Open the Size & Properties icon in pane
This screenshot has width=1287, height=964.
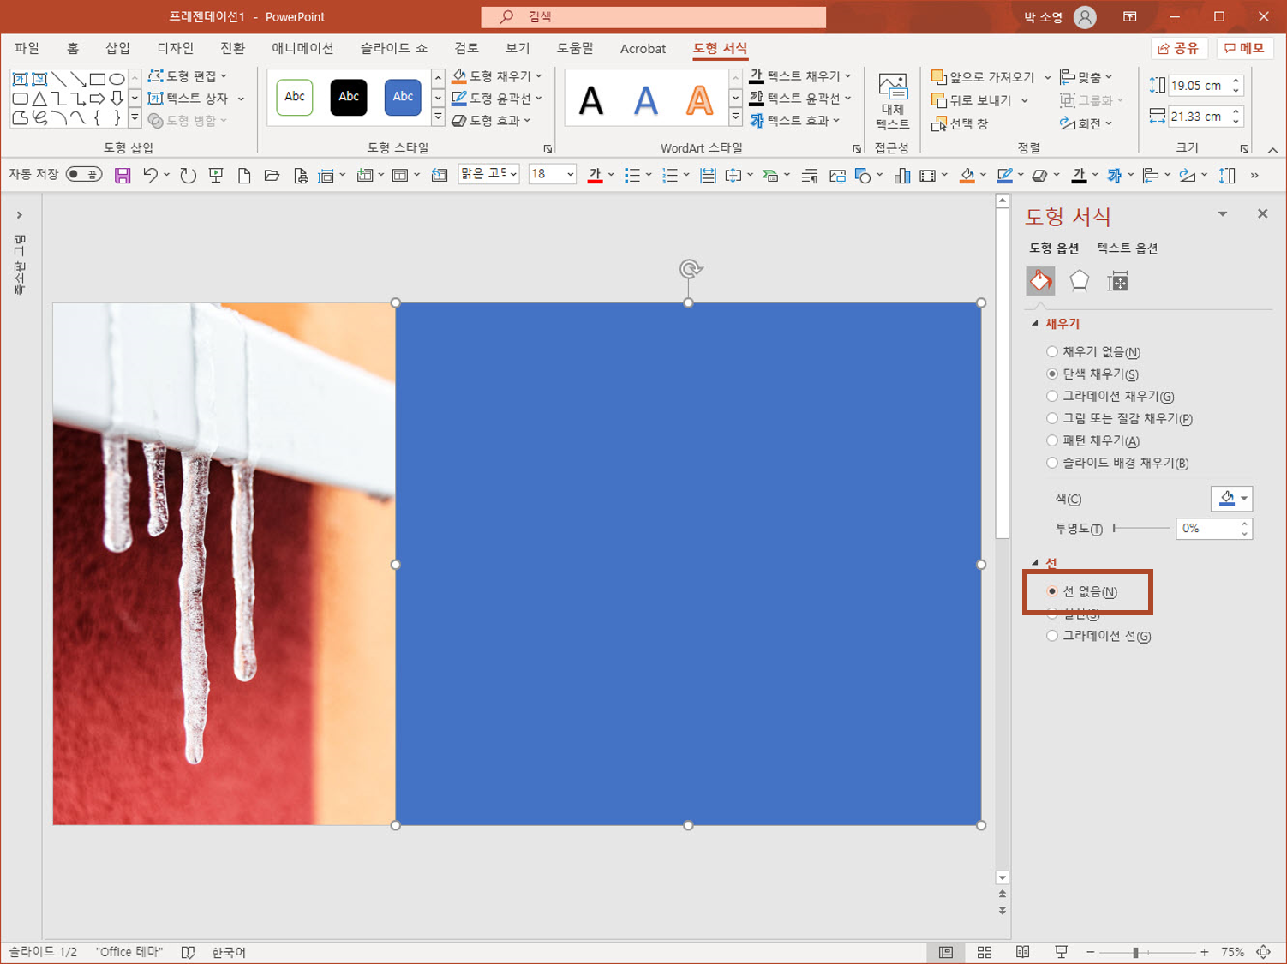[x=1117, y=281]
